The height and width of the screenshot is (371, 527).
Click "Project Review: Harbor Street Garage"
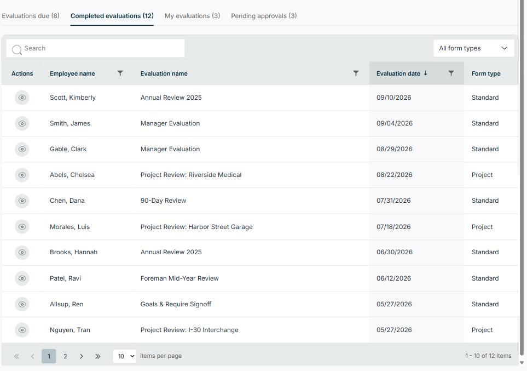[196, 227]
